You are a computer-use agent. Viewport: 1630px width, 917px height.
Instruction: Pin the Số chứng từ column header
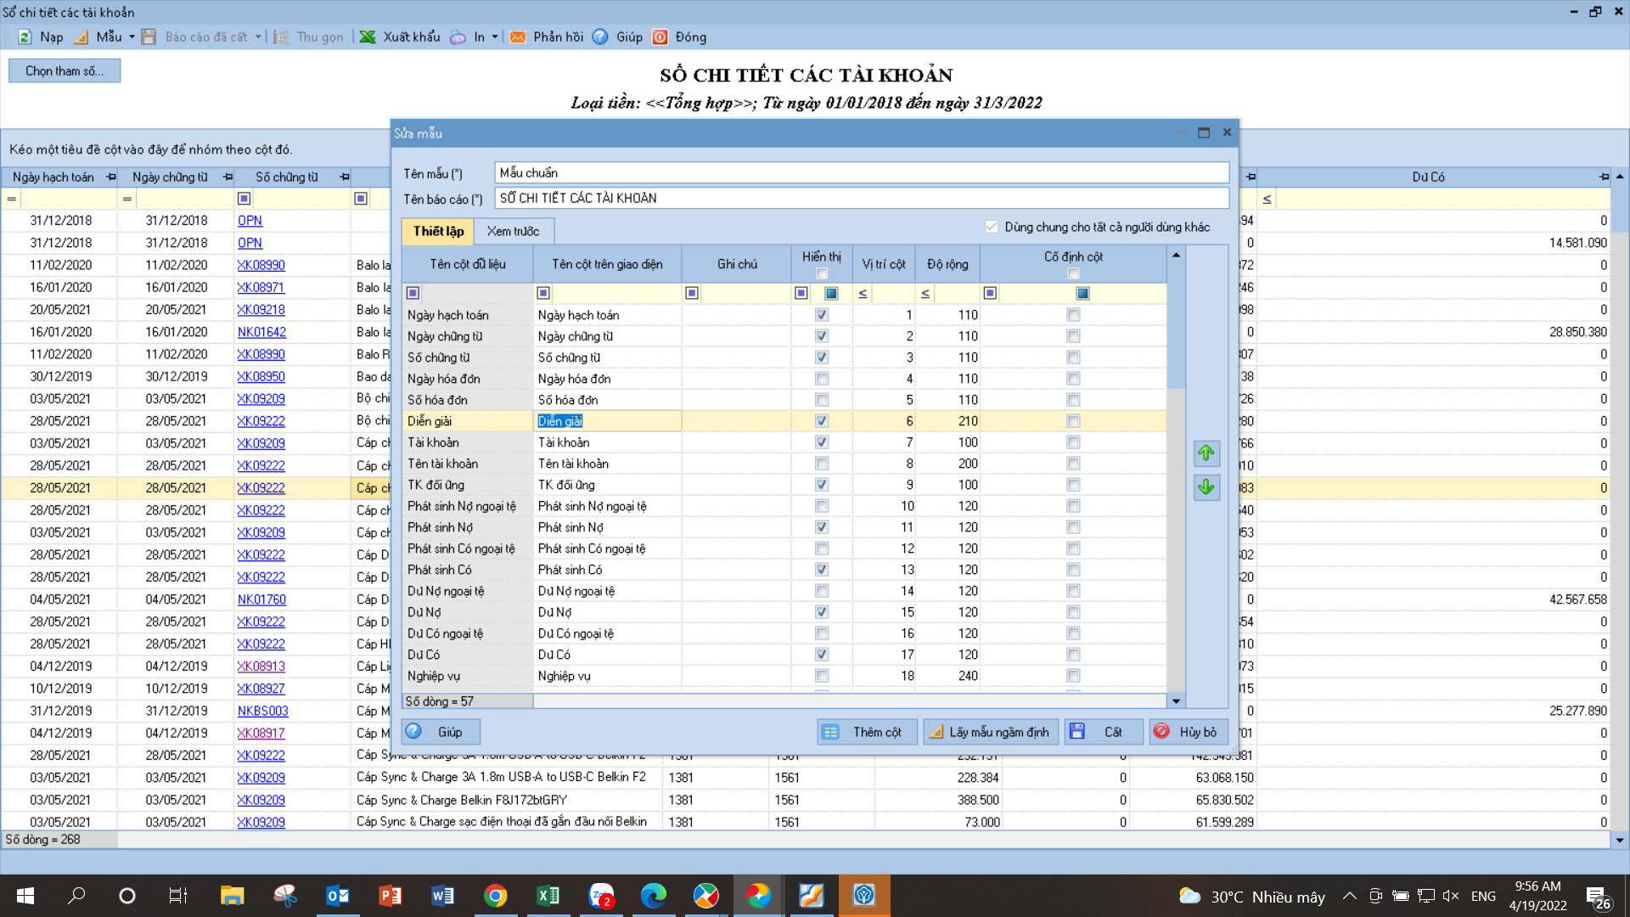[x=345, y=177]
